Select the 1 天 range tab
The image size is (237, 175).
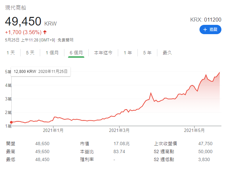(x=11, y=53)
